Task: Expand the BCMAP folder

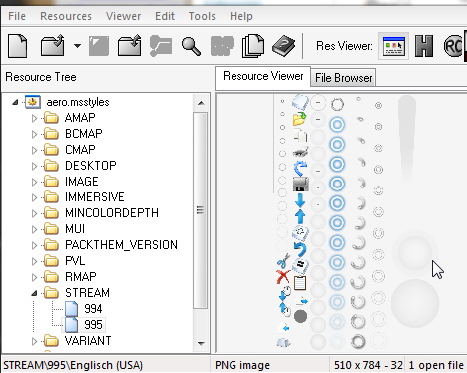Action: (34, 134)
